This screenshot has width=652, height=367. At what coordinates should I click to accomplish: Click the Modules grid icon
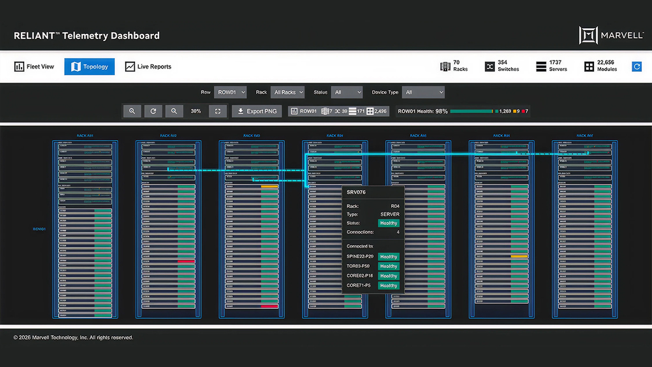(x=589, y=66)
